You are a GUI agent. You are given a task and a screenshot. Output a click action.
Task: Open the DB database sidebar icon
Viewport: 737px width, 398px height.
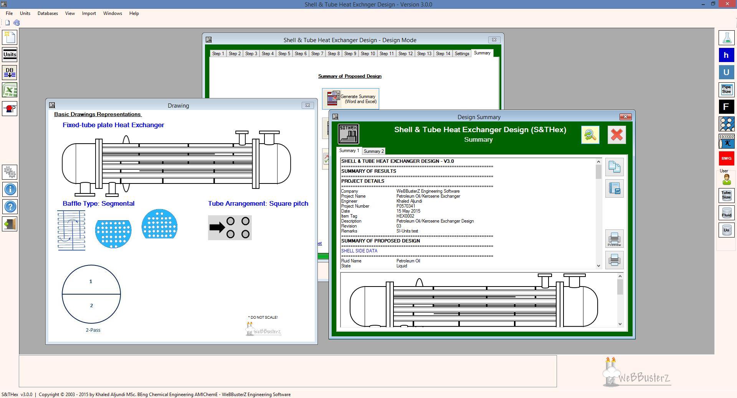click(10, 72)
